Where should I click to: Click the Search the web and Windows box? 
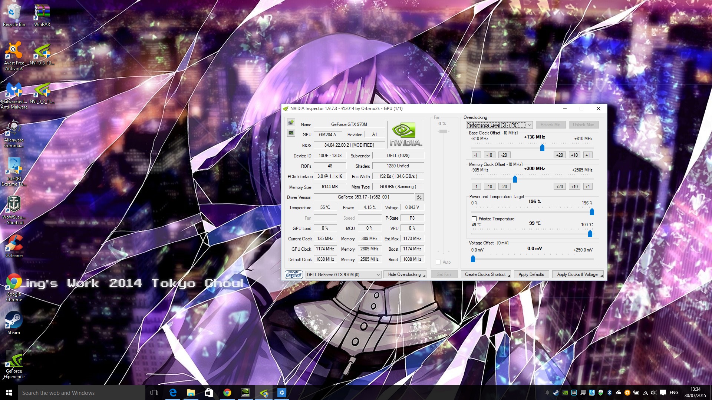coord(82,393)
